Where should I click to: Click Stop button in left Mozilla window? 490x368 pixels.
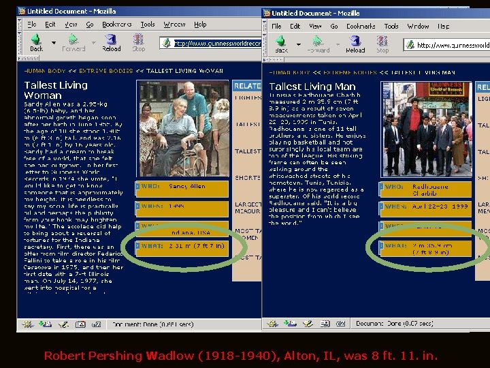(138, 43)
